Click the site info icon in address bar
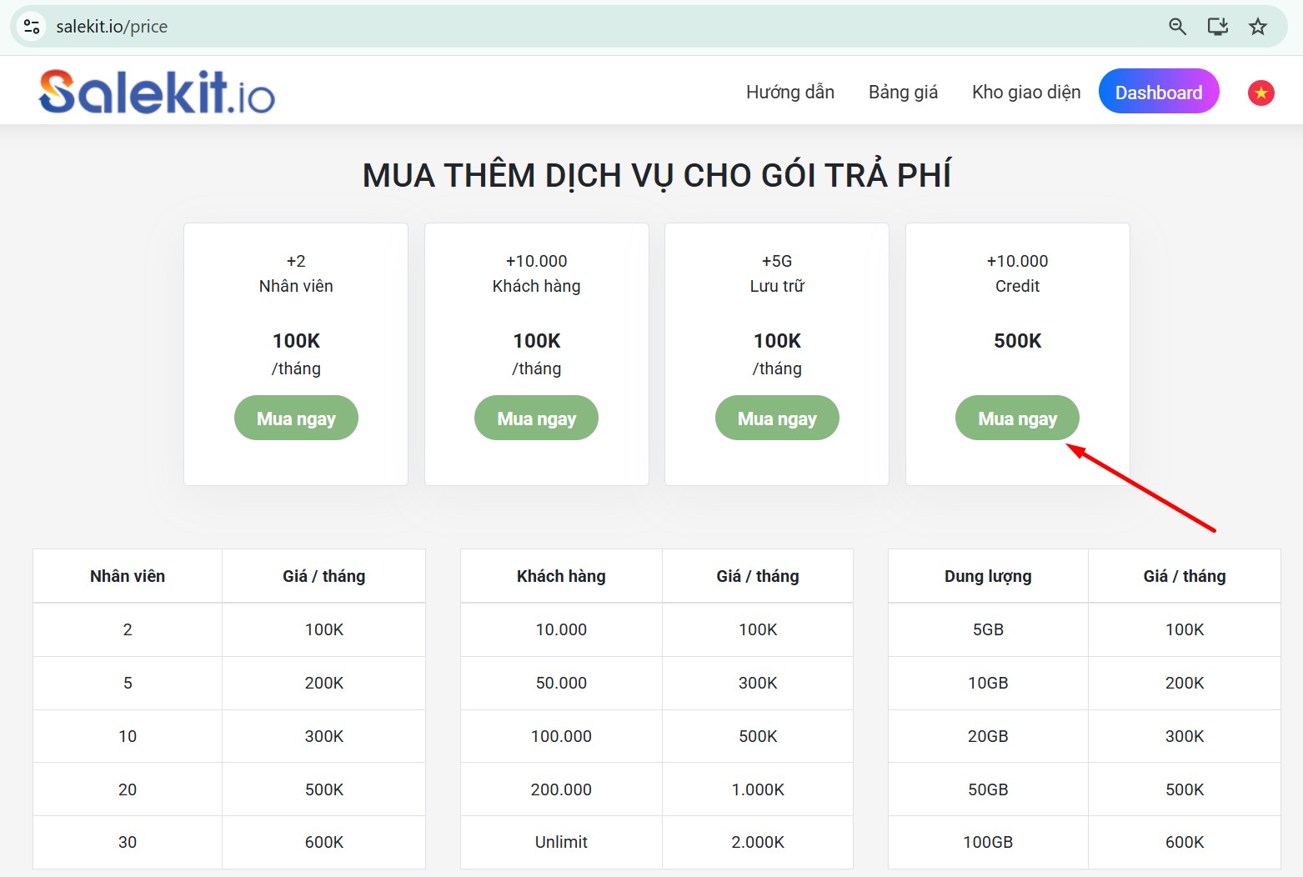Screen dimensions: 1303x877 point(32,27)
